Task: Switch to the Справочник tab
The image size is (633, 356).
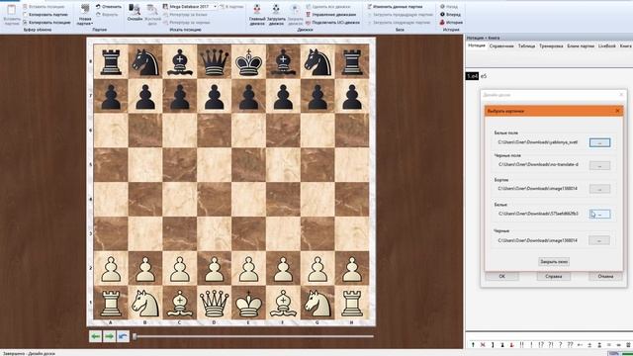Action: (501, 46)
